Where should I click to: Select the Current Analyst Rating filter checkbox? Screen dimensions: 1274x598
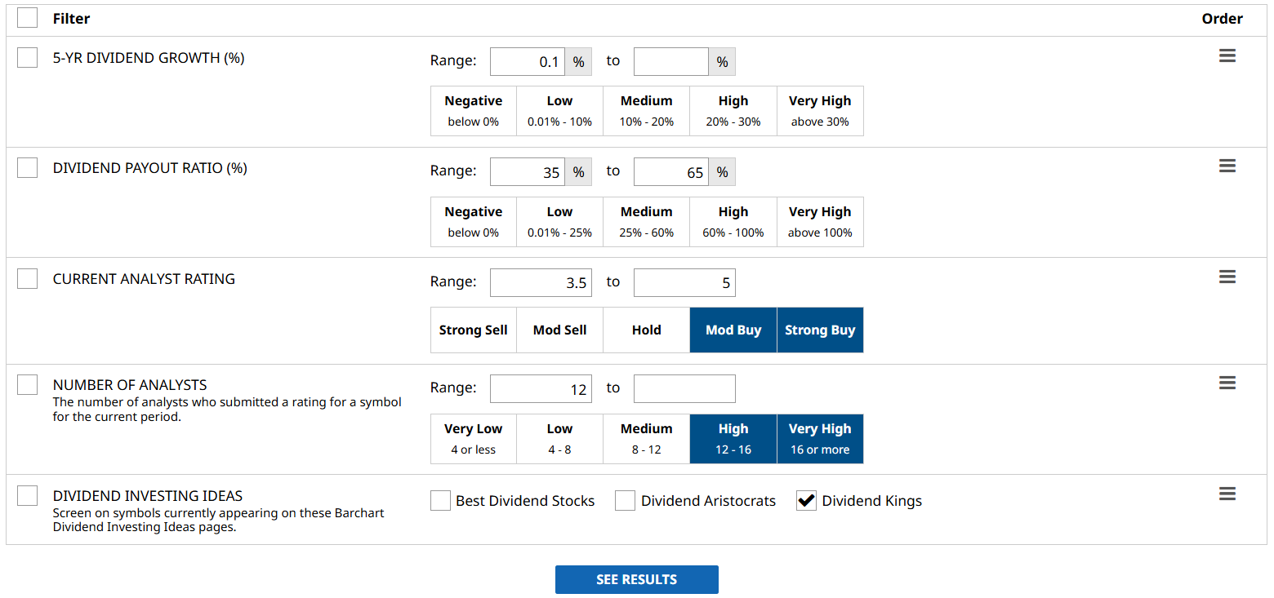27,279
